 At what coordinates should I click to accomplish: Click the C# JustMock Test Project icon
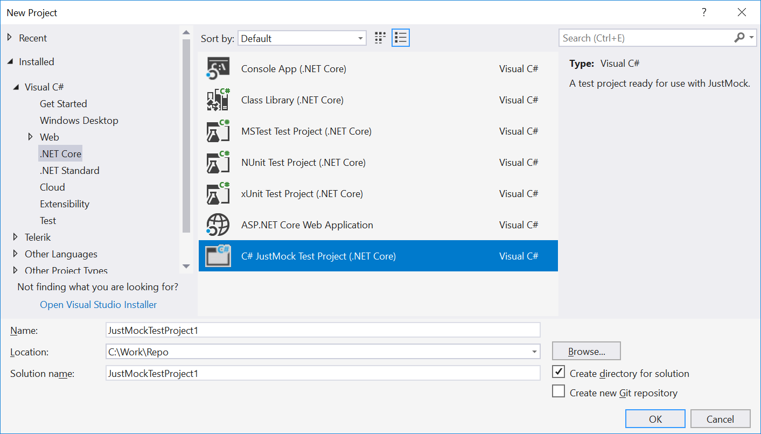click(x=218, y=256)
